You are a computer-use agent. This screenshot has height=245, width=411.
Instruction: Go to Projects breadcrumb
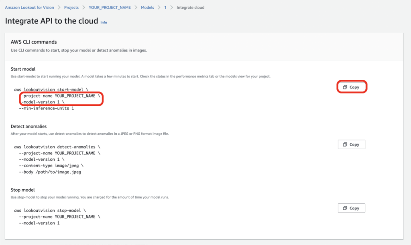click(x=71, y=8)
